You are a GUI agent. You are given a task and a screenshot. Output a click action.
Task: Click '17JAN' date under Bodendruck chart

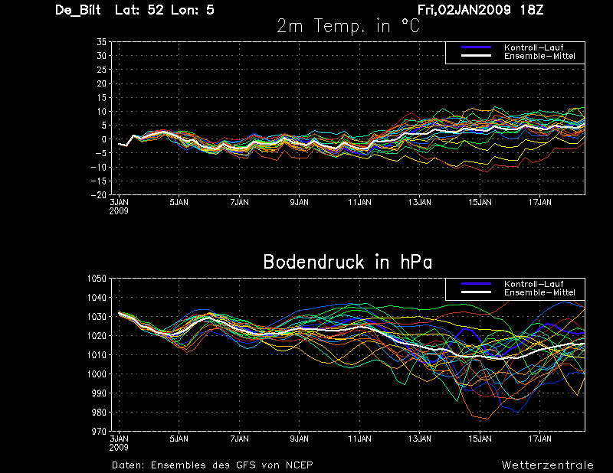[540, 439]
